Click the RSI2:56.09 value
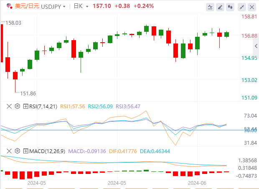The height and width of the screenshot is (189, 259). (x=100, y=107)
